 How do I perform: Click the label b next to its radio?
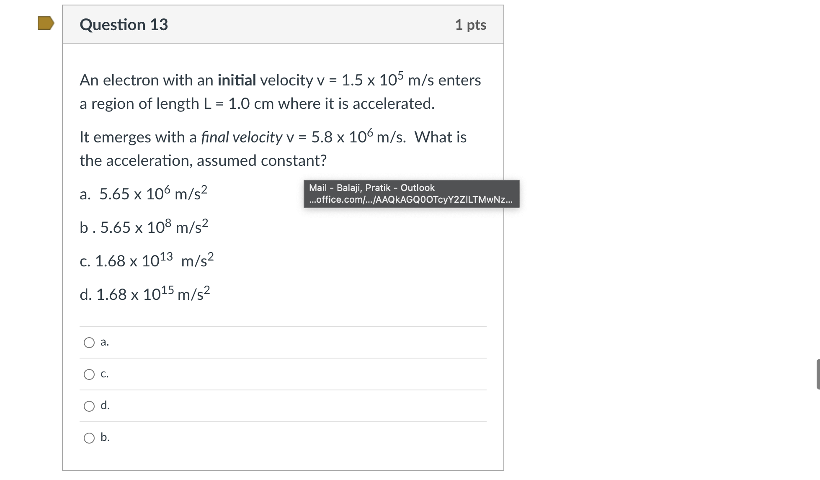(105, 438)
